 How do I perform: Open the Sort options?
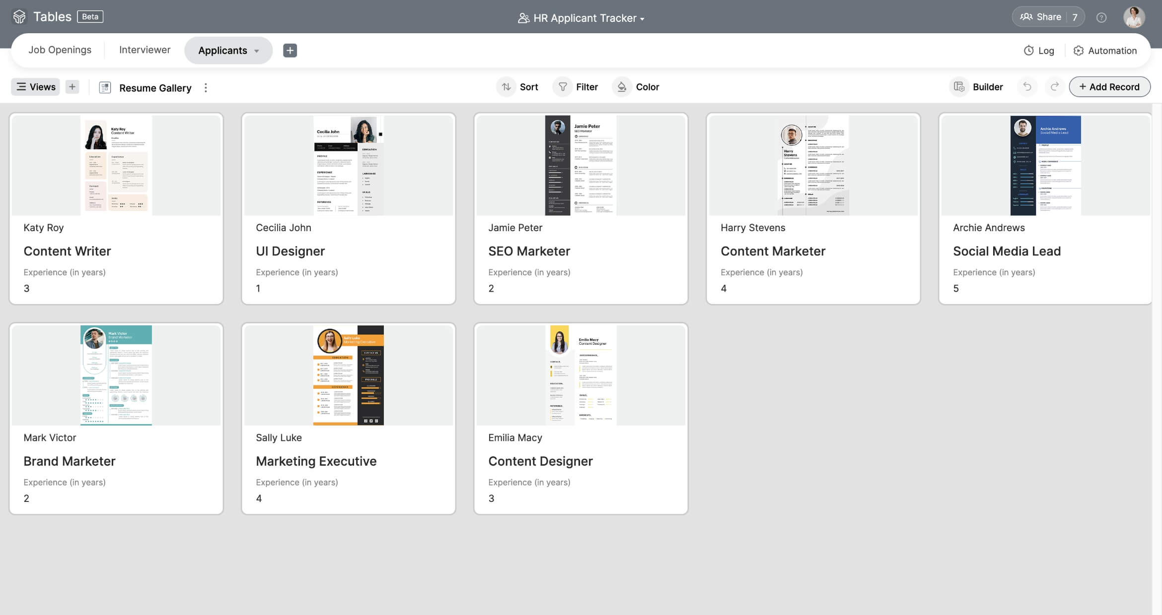[519, 87]
